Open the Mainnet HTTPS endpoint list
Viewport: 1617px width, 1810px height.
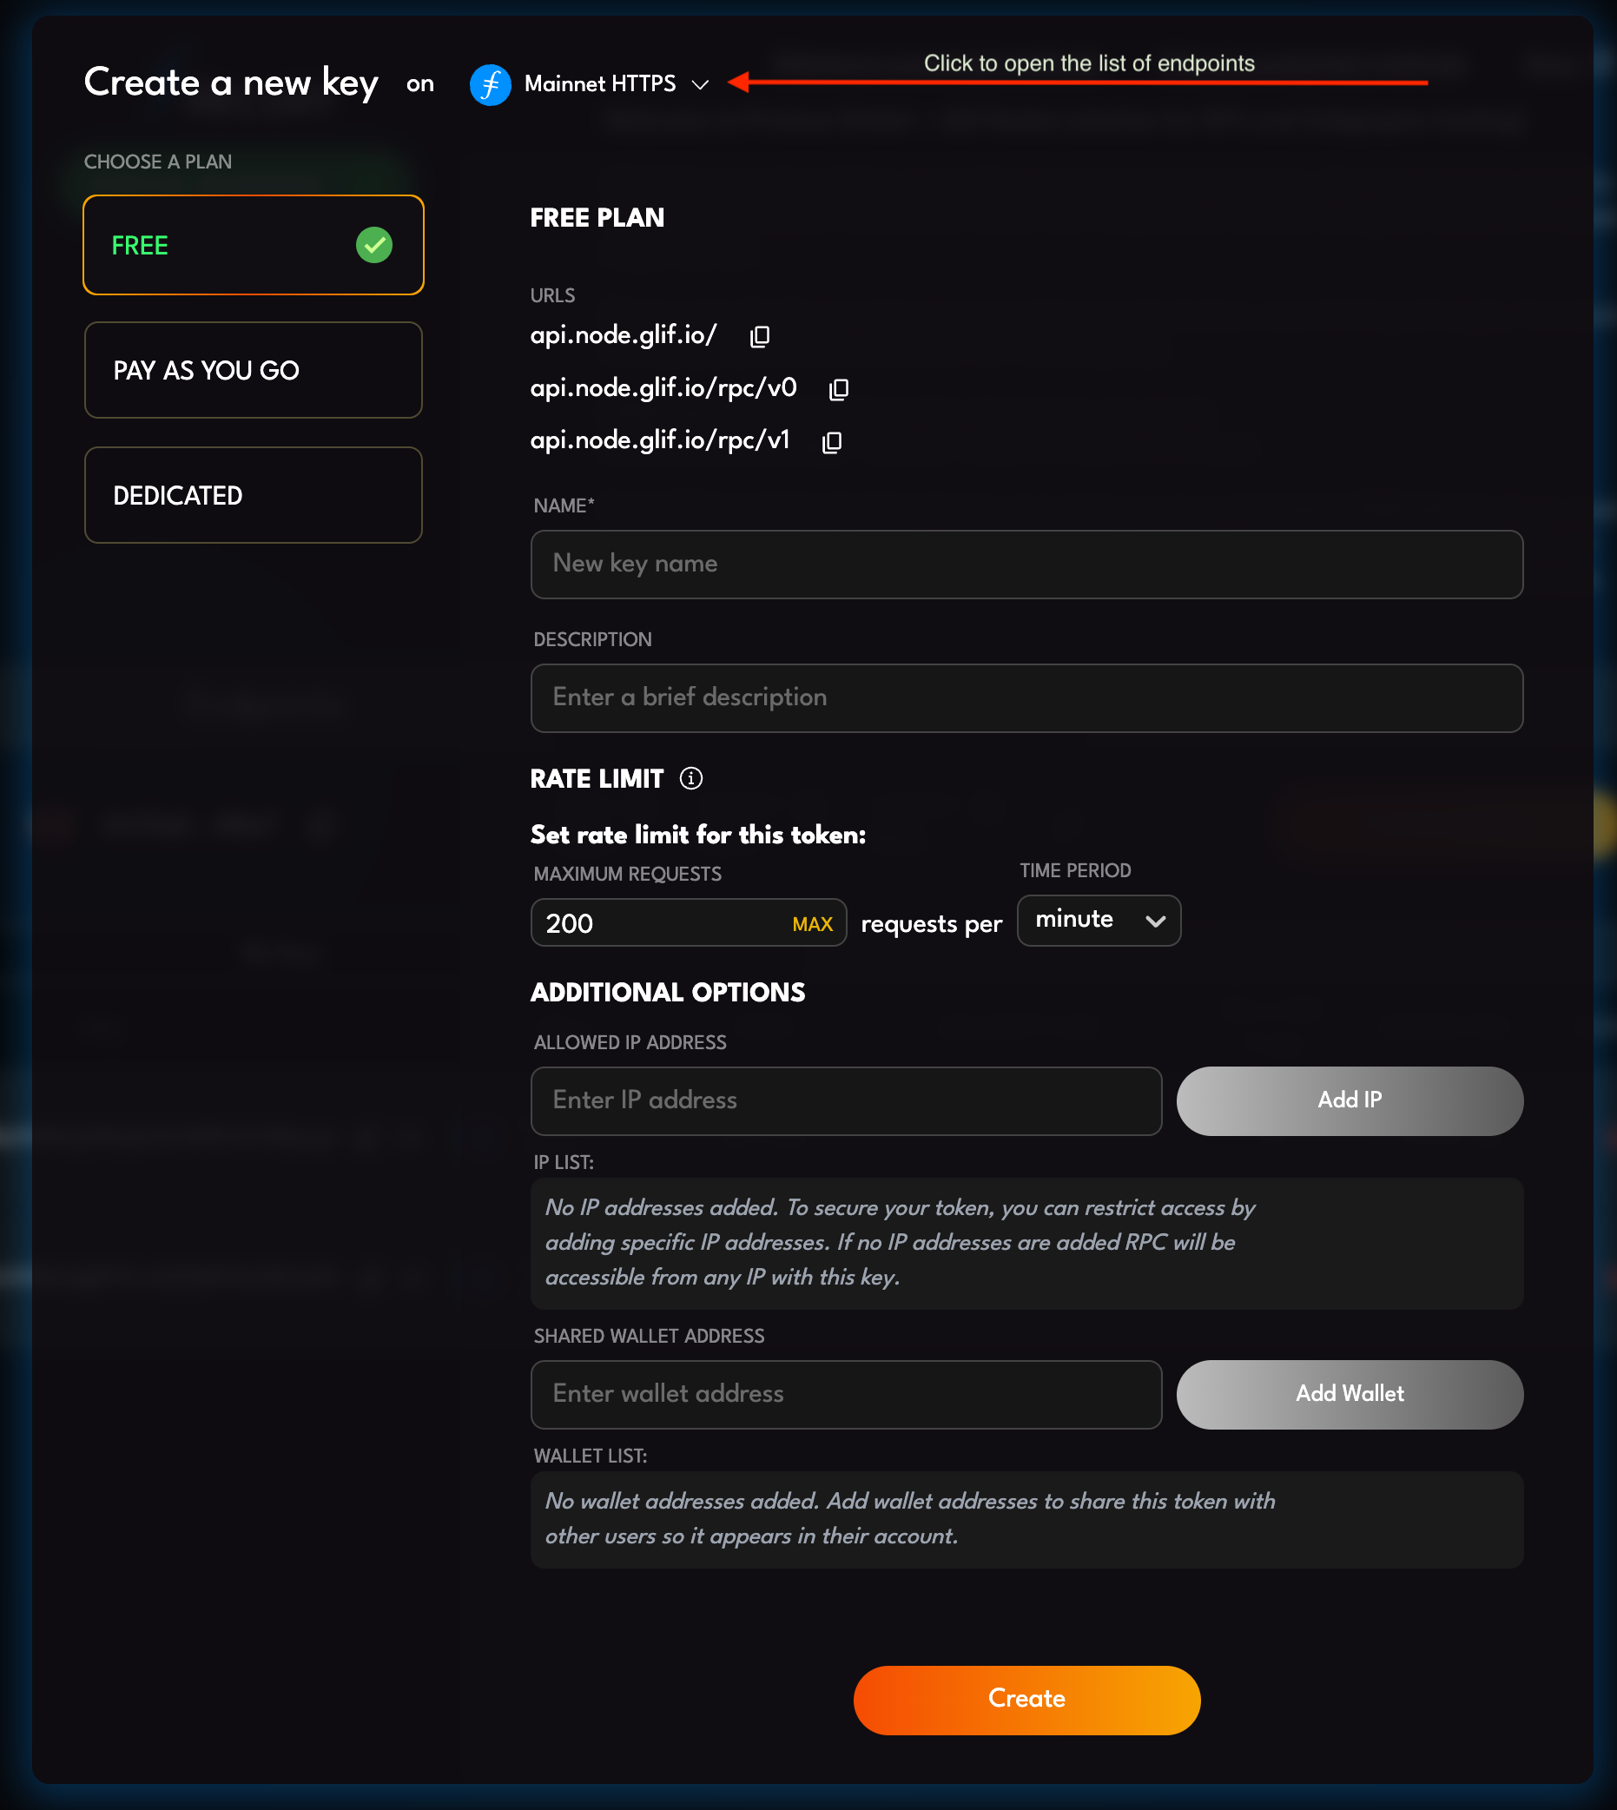pos(600,84)
